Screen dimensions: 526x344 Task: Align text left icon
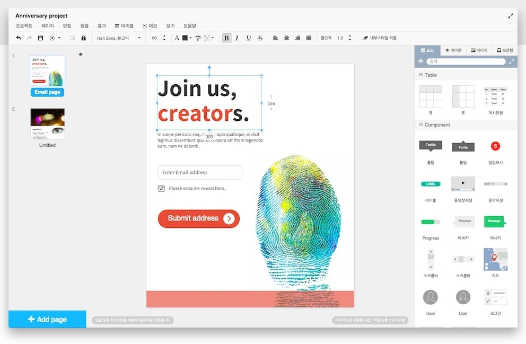[x=275, y=38]
